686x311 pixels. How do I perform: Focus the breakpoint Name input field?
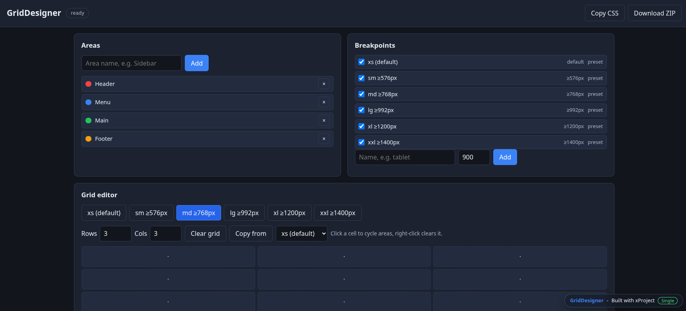pos(405,157)
